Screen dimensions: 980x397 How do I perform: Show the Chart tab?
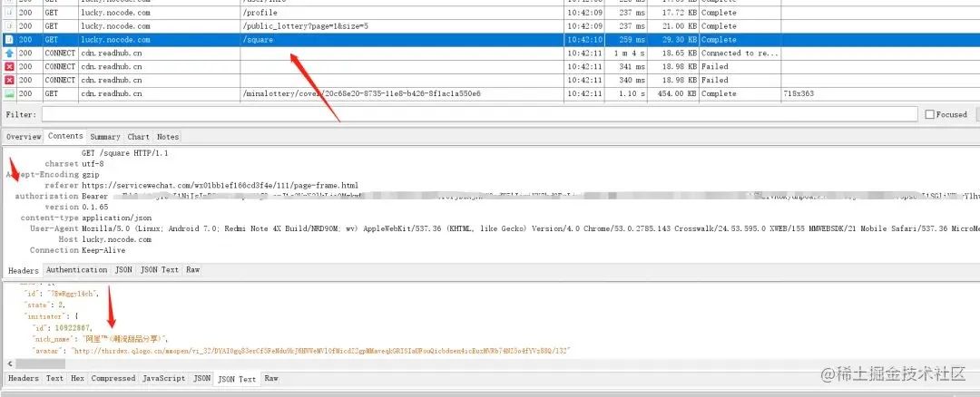(138, 137)
